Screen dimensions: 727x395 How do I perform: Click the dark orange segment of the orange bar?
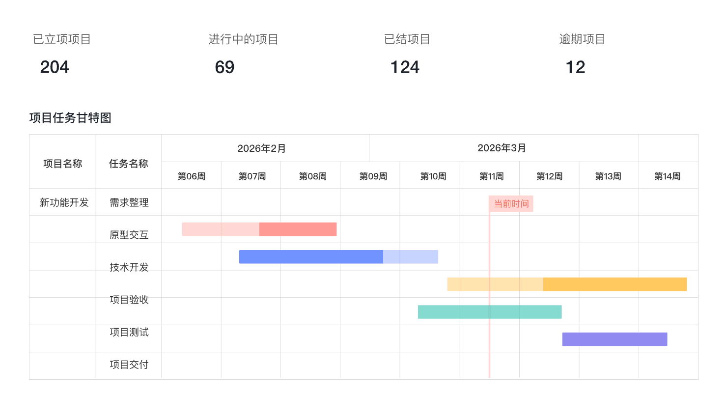click(615, 284)
